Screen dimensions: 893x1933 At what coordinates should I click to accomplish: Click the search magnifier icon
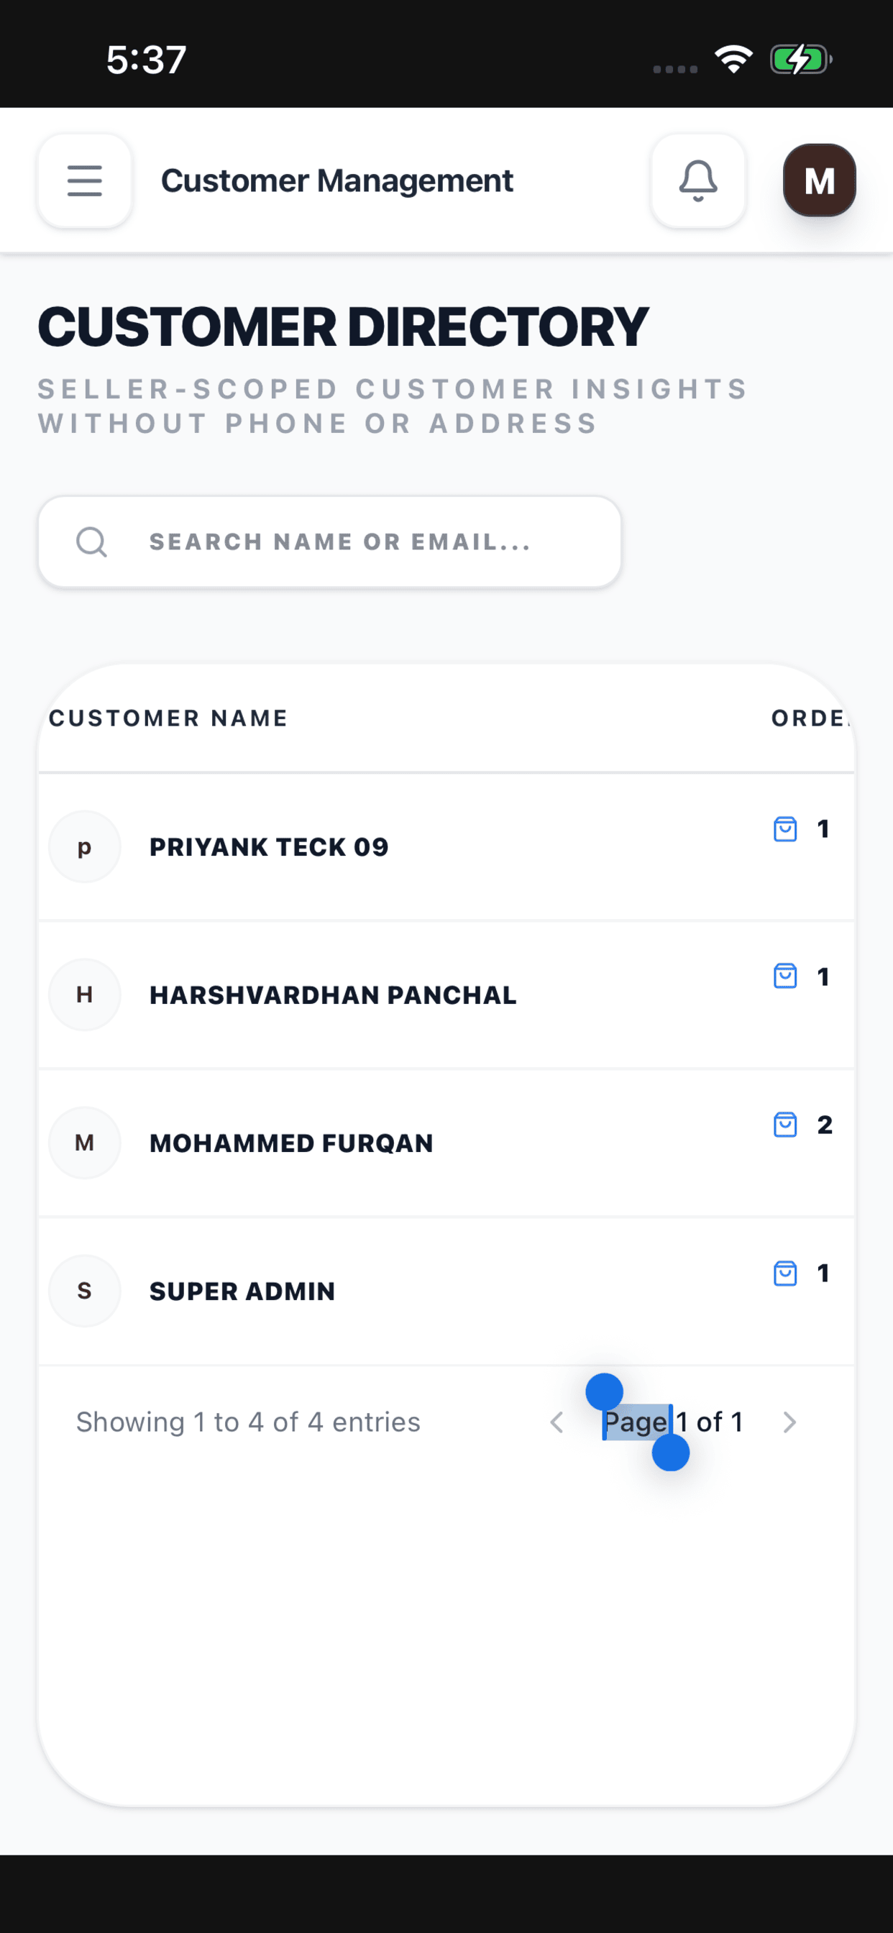91,541
